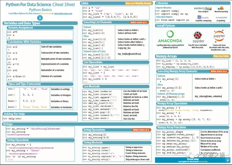Screen dimensions: 232x165
Task: Click the 'Numpy Array Functions' header
Action: 193,127
